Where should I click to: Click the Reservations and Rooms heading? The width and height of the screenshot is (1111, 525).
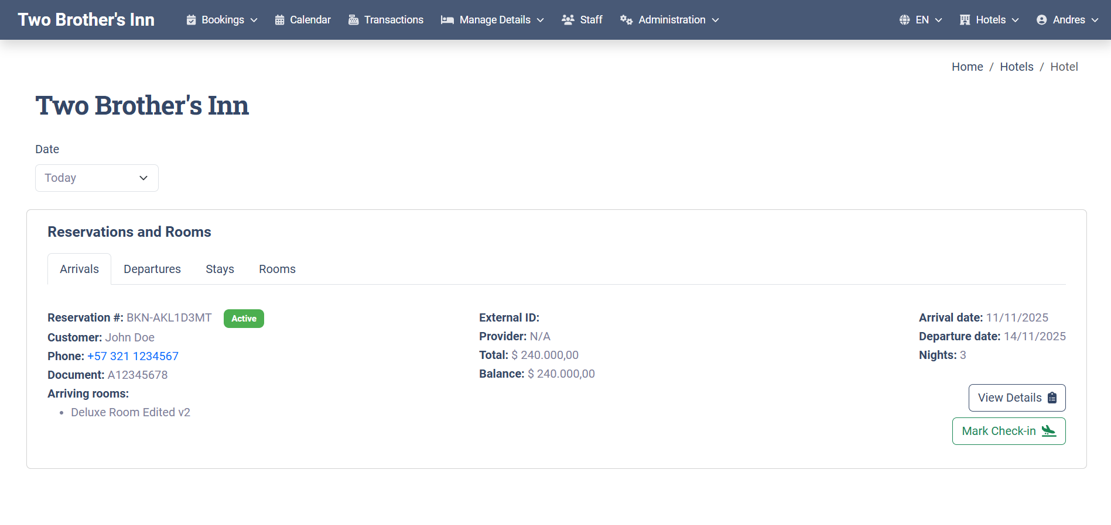(x=129, y=232)
